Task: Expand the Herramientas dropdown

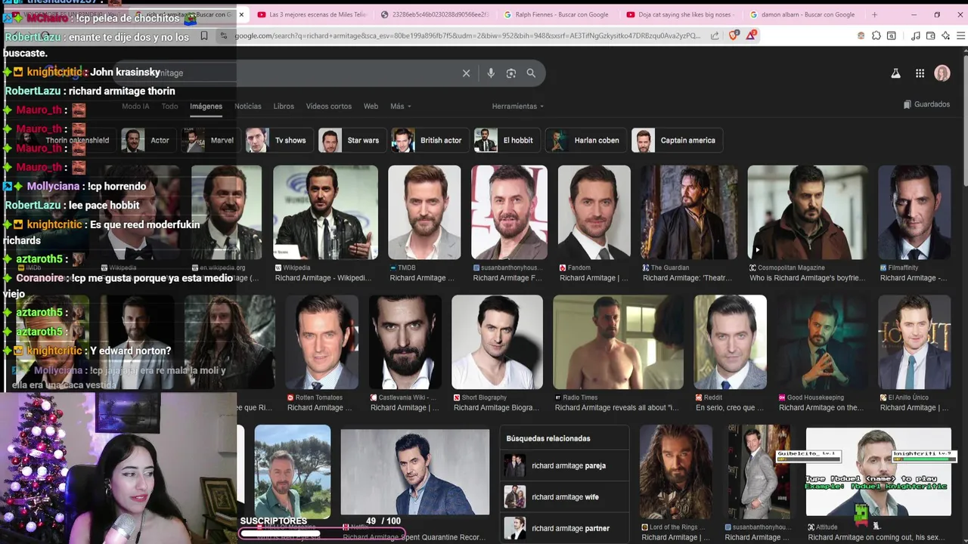Action: (518, 107)
